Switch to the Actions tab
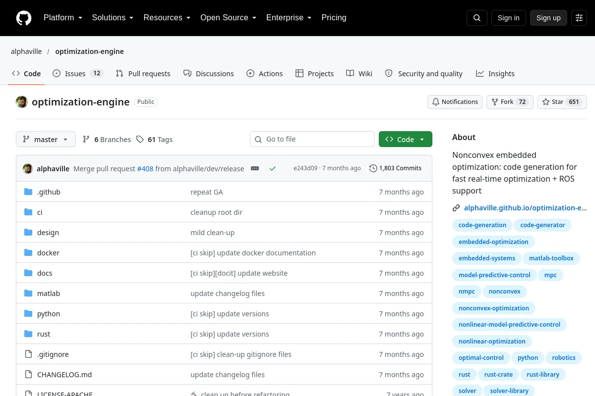Screen dimensions: 595x396 point(265,74)
